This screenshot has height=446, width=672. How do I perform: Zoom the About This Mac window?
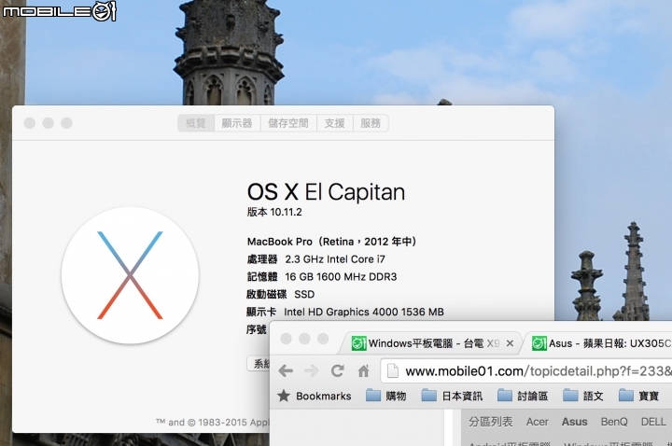[66, 123]
